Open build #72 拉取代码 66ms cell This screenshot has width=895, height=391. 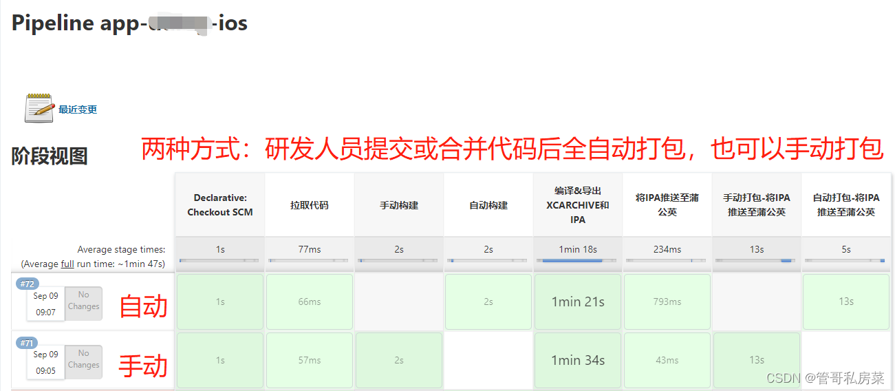click(310, 302)
